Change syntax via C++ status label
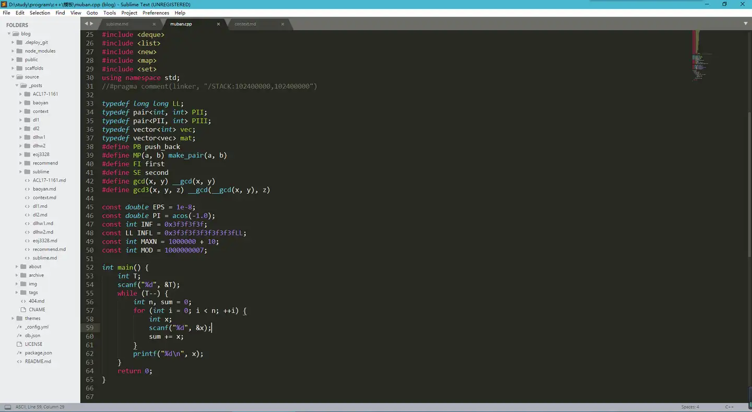The image size is (752, 412). click(x=729, y=407)
